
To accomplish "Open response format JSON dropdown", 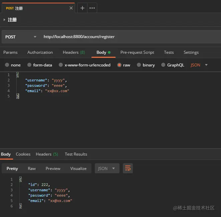I will click(107, 169).
